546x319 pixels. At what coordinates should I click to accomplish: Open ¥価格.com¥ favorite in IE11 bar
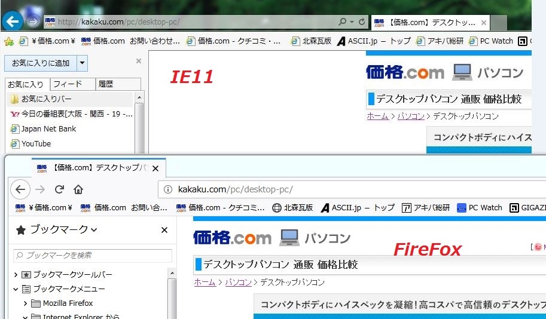(47, 41)
